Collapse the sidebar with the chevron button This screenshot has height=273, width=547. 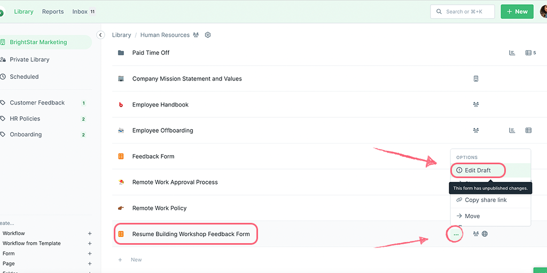click(100, 35)
